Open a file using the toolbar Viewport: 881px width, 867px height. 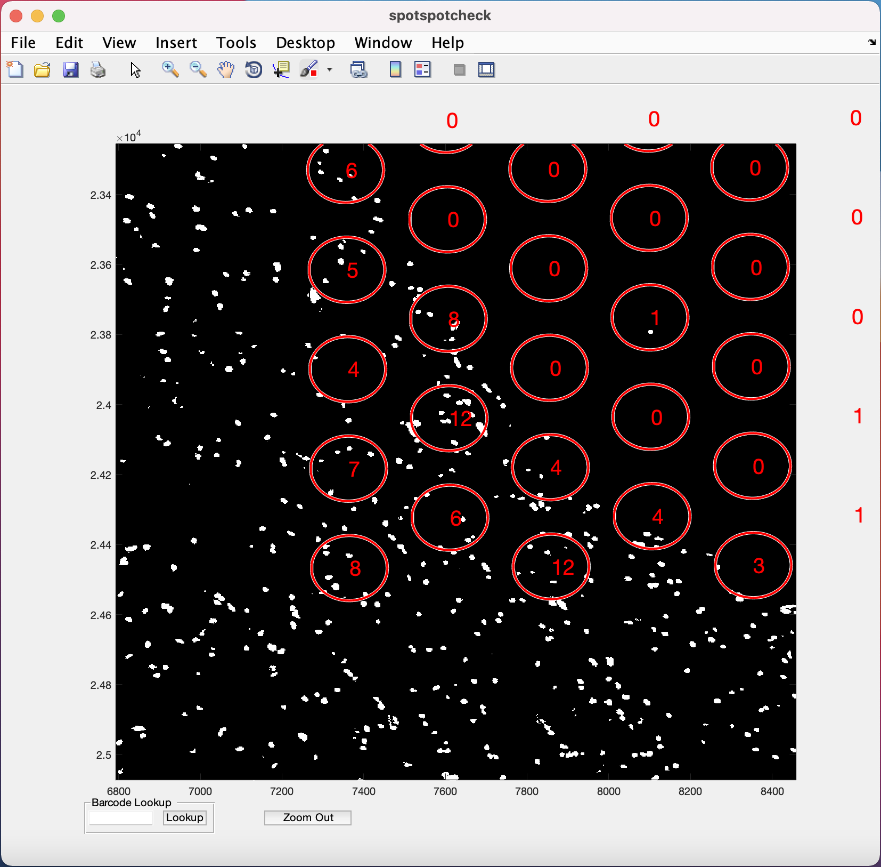pos(42,69)
